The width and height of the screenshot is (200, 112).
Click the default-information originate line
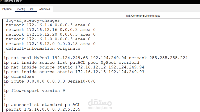43,49
